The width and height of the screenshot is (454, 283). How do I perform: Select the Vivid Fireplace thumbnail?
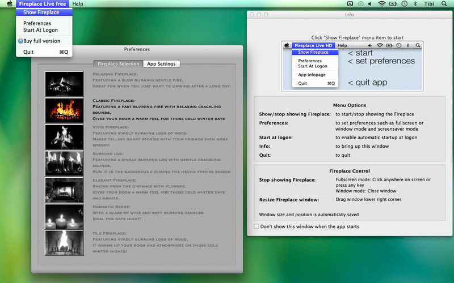(64, 137)
